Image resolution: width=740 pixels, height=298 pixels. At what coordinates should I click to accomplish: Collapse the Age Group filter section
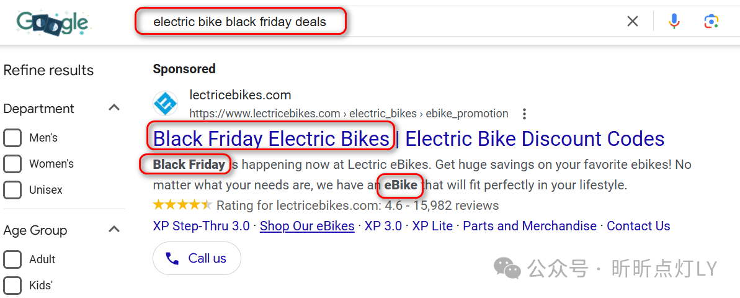pyautogui.click(x=114, y=230)
